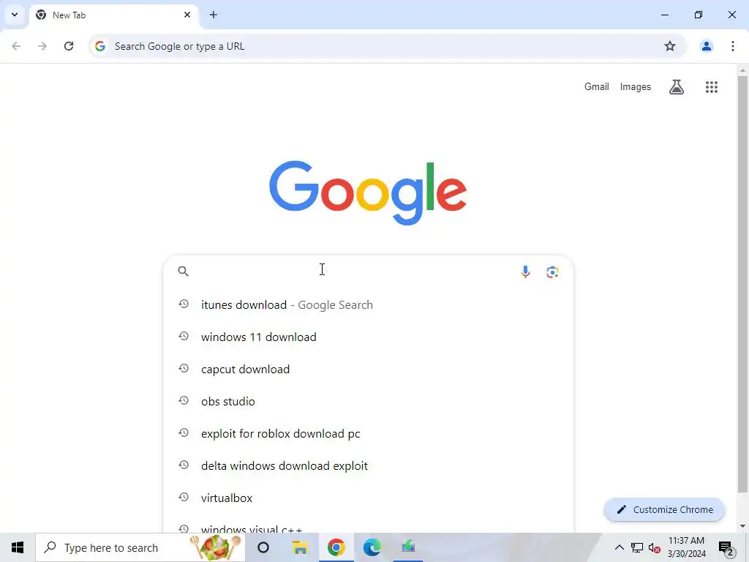
Task: Select the "virtualbox" suggestion
Action: [x=368, y=498]
